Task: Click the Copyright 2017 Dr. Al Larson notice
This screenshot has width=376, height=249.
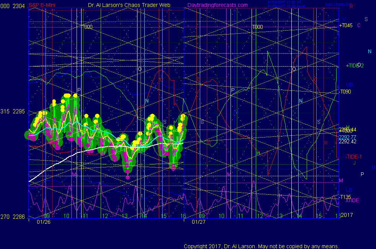Action: [x=262, y=246]
